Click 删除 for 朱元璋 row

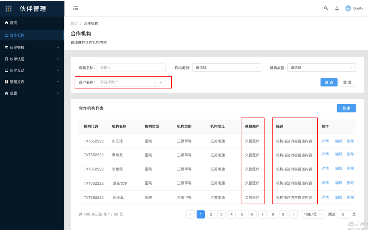point(350,141)
